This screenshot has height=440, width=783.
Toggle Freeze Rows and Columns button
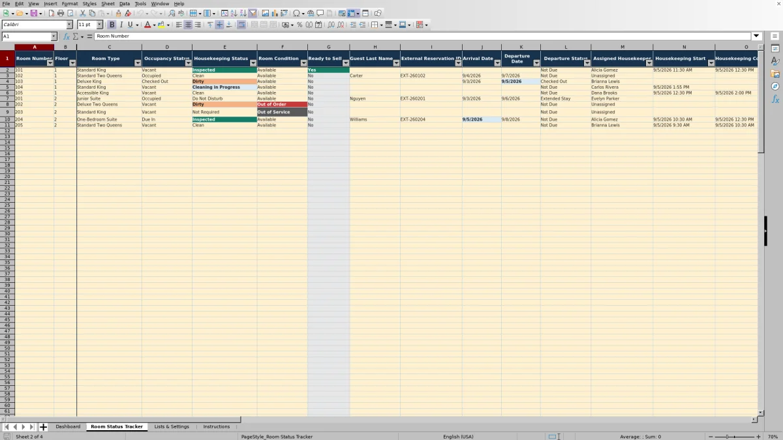352,13
